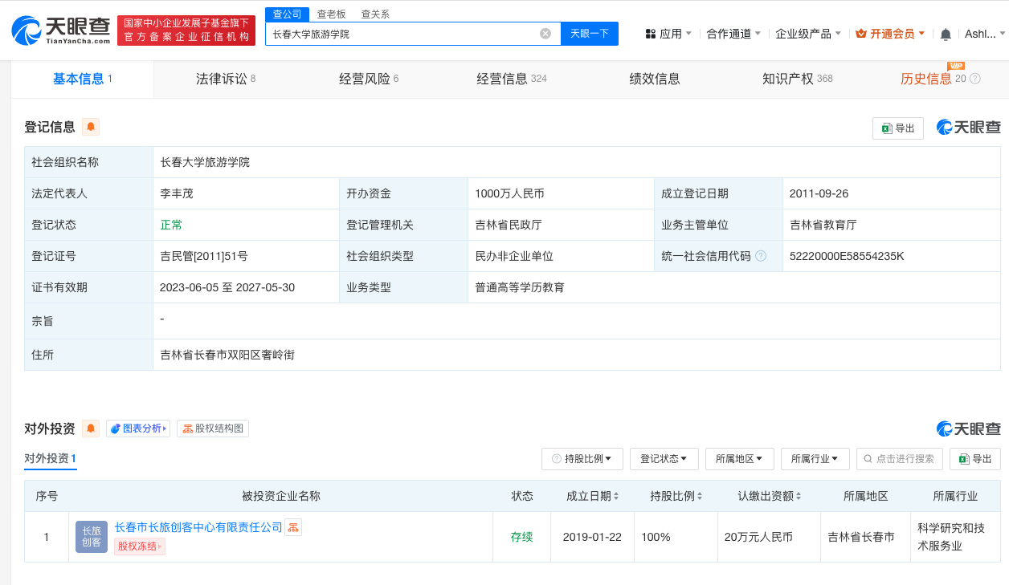Open the notifications bell in the top bar

946,34
